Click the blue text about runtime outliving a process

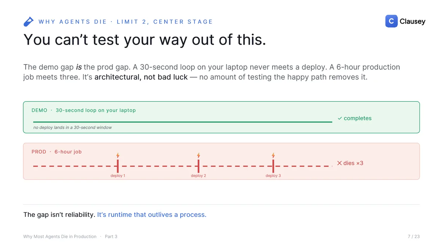pos(152,215)
